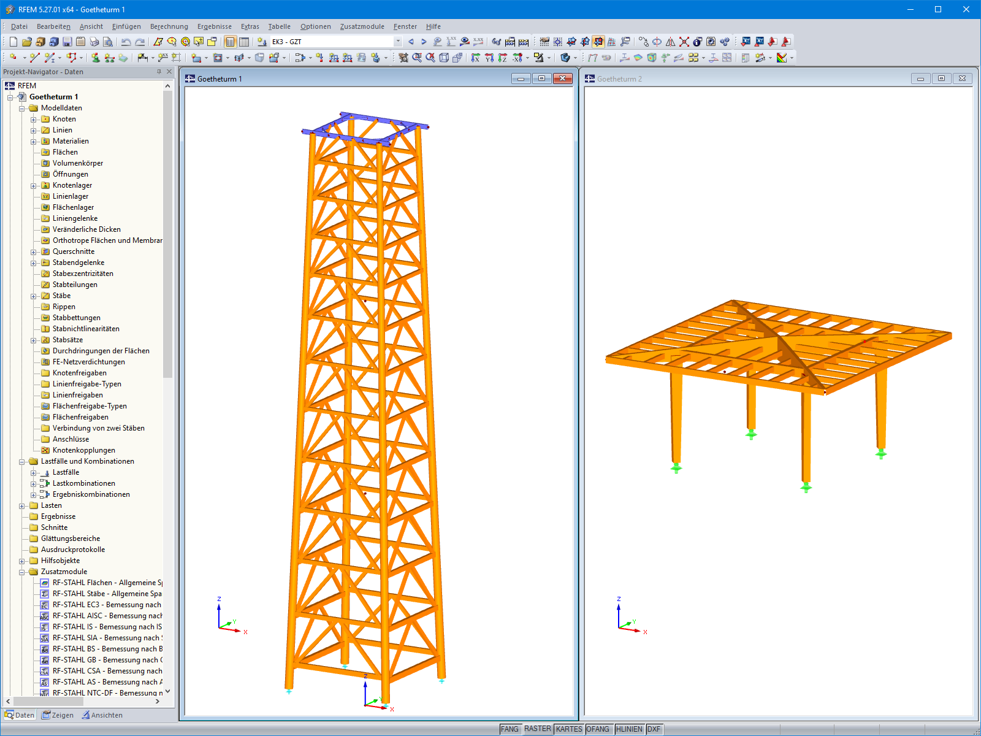Select the Print icon on the toolbar
Viewport: 981px width, 736px height.
(x=93, y=41)
